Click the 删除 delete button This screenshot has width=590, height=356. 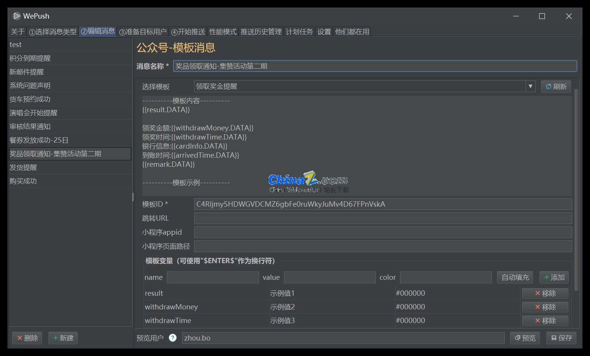27,338
